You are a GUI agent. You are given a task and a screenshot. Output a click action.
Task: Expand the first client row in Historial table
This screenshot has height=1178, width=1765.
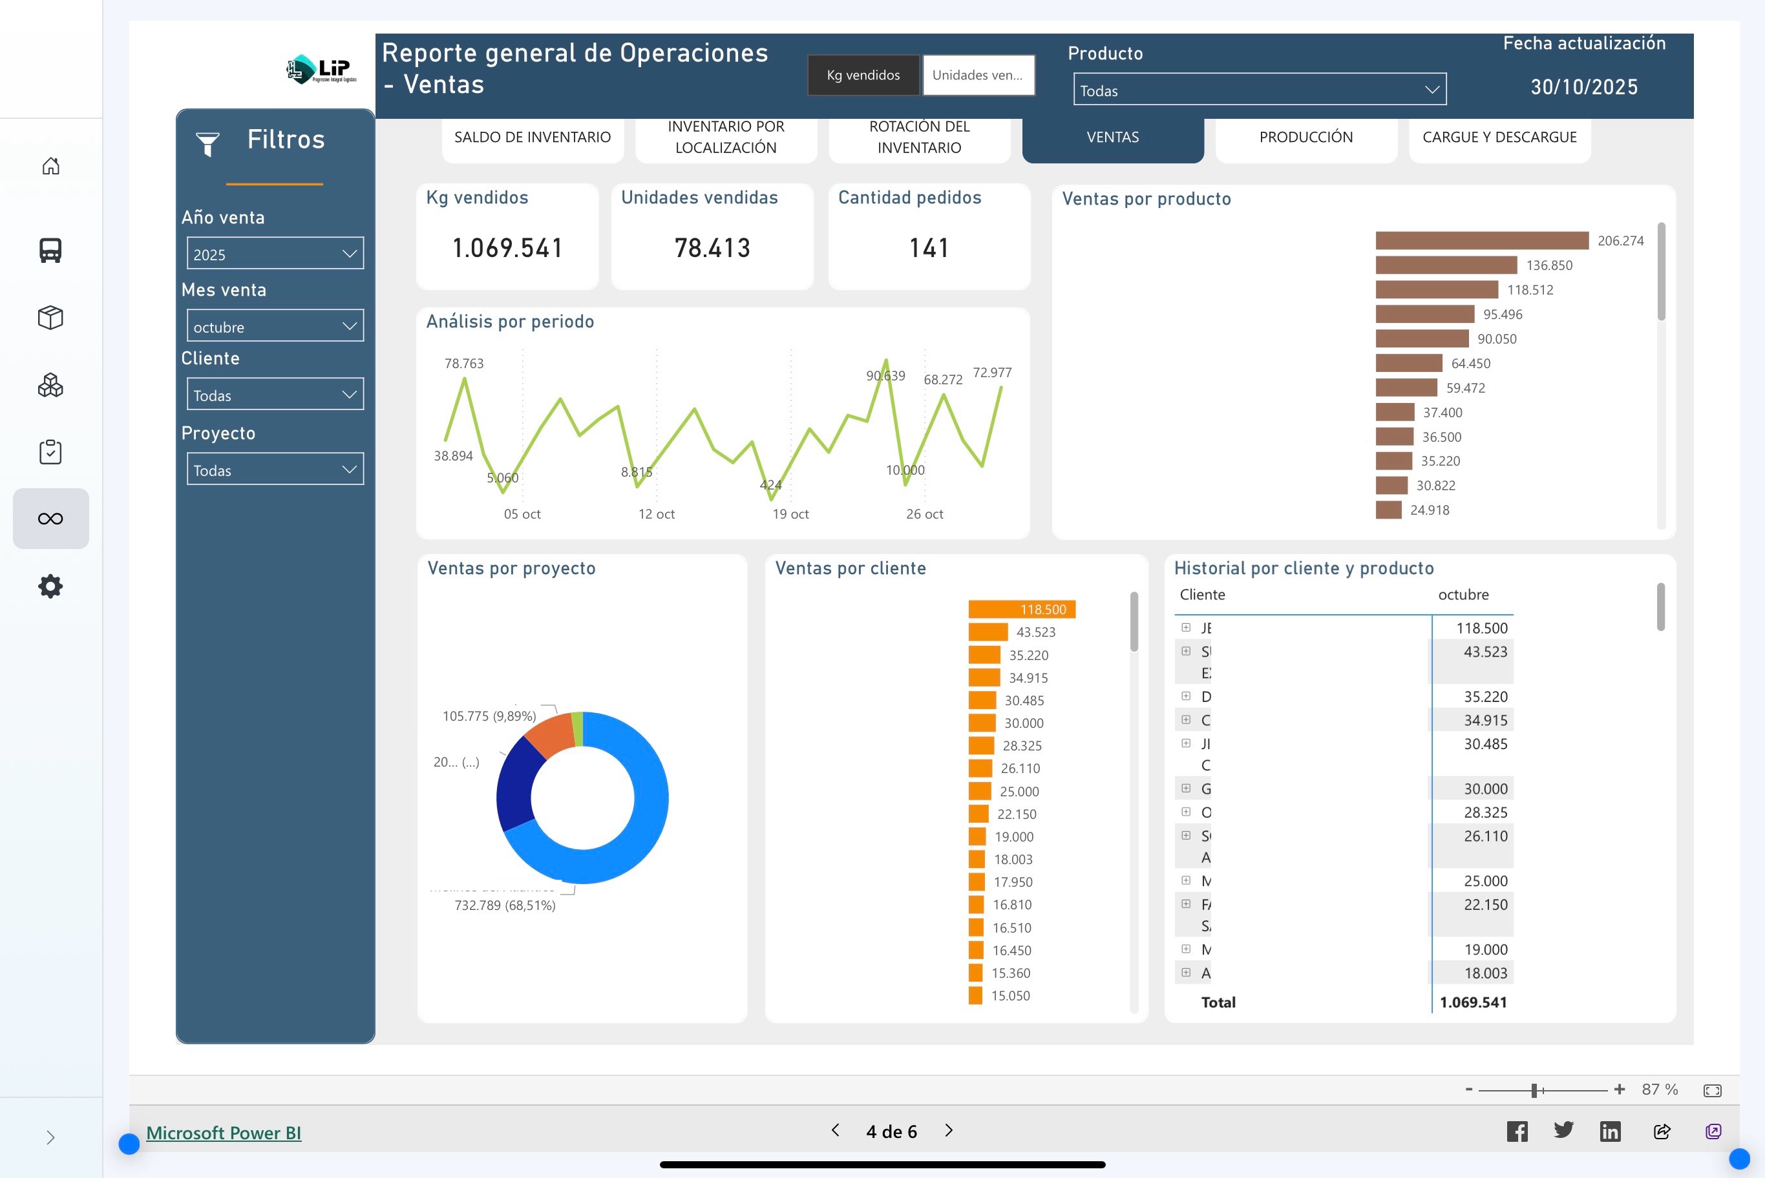click(x=1185, y=627)
